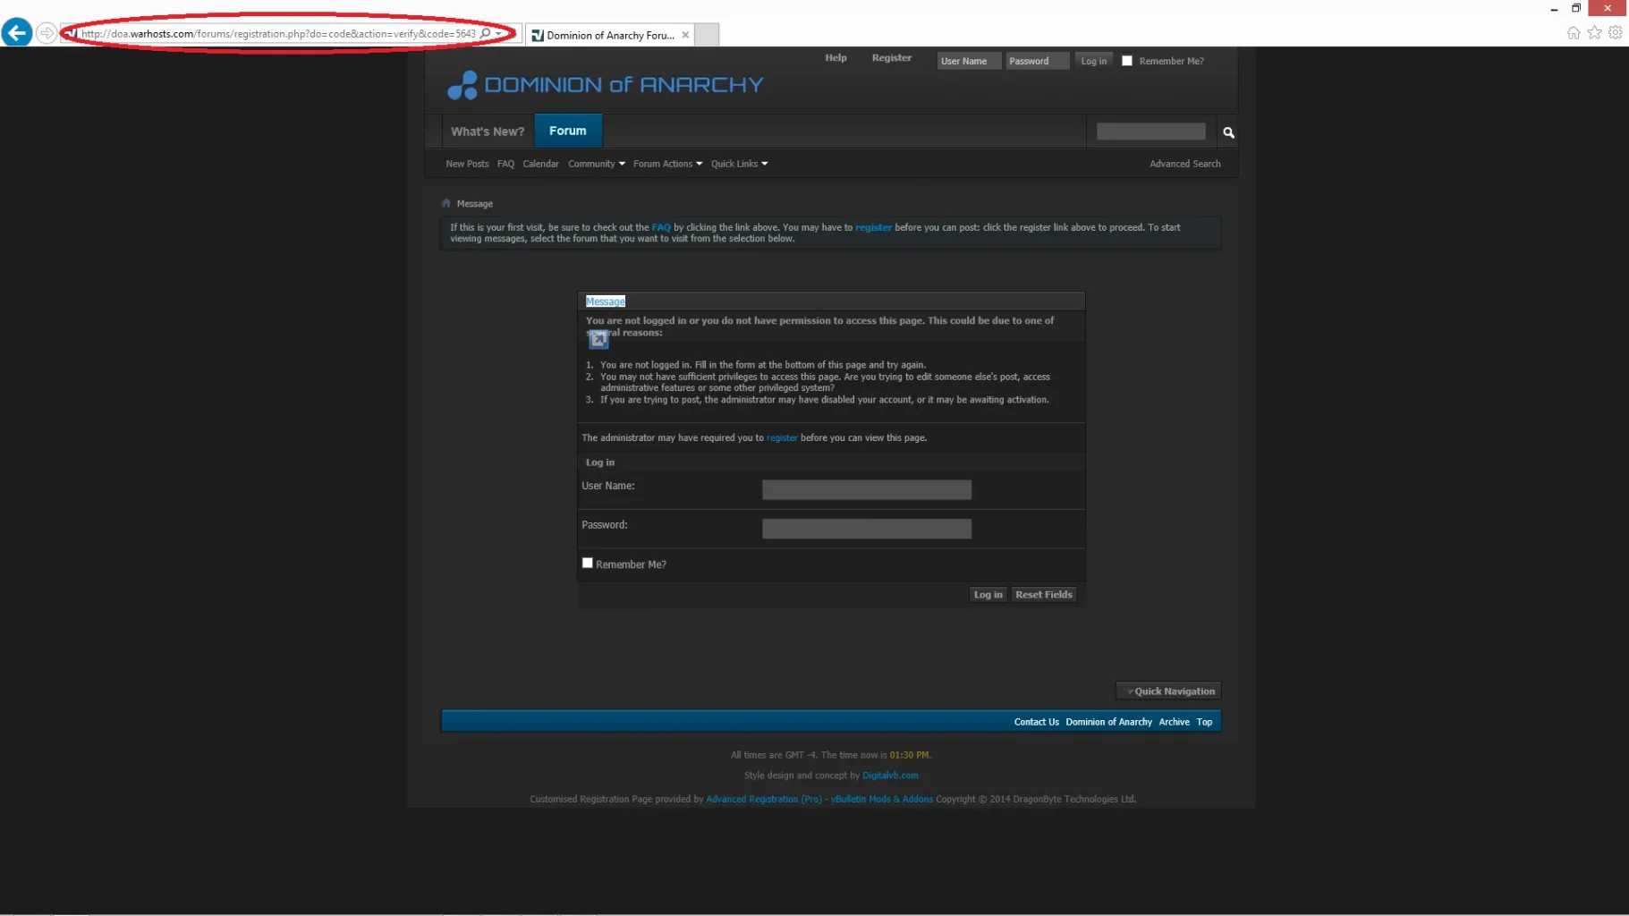
Task: Open the Digitalvb.com credit link
Action: 890,776
